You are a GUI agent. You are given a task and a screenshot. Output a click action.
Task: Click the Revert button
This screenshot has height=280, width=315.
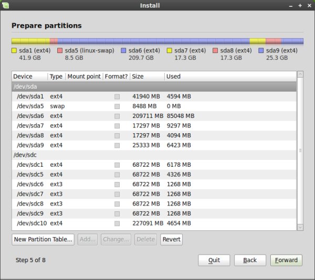coord(172,240)
